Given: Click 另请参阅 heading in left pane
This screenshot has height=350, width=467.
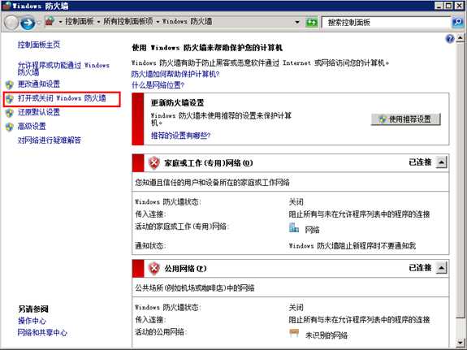Looking at the screenshot, I should (x=33, y=309).
